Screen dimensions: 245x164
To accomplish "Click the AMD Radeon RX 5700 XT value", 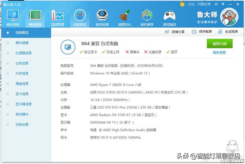I will (x=123, y=115).
